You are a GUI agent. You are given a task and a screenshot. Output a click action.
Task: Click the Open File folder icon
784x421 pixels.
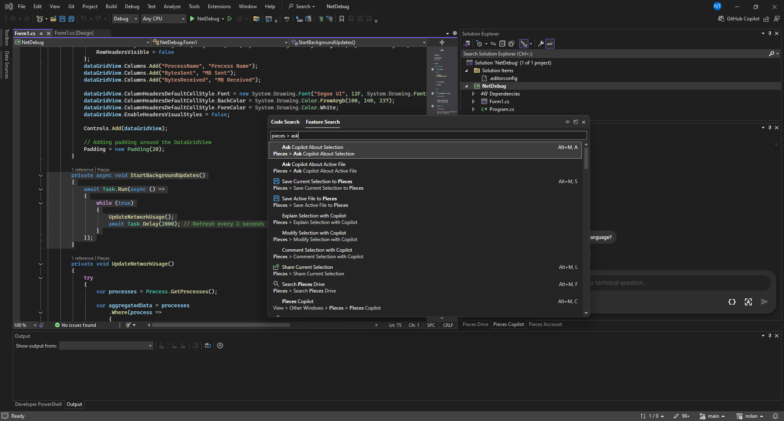click(x=53, y=19)
